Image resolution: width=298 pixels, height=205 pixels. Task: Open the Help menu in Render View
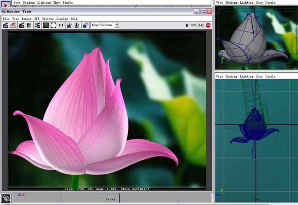pyautogui.click(x=74, y=18)
